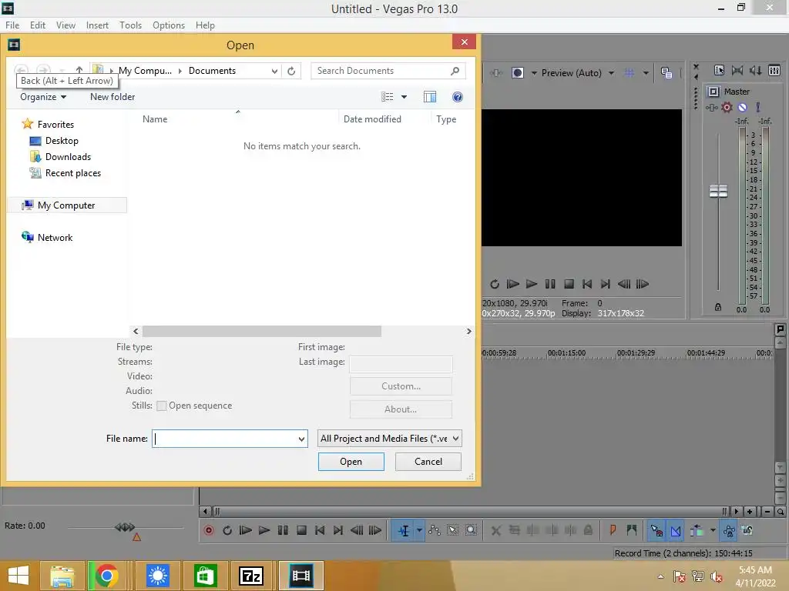Go to start in the preview transport

(586, 284)
